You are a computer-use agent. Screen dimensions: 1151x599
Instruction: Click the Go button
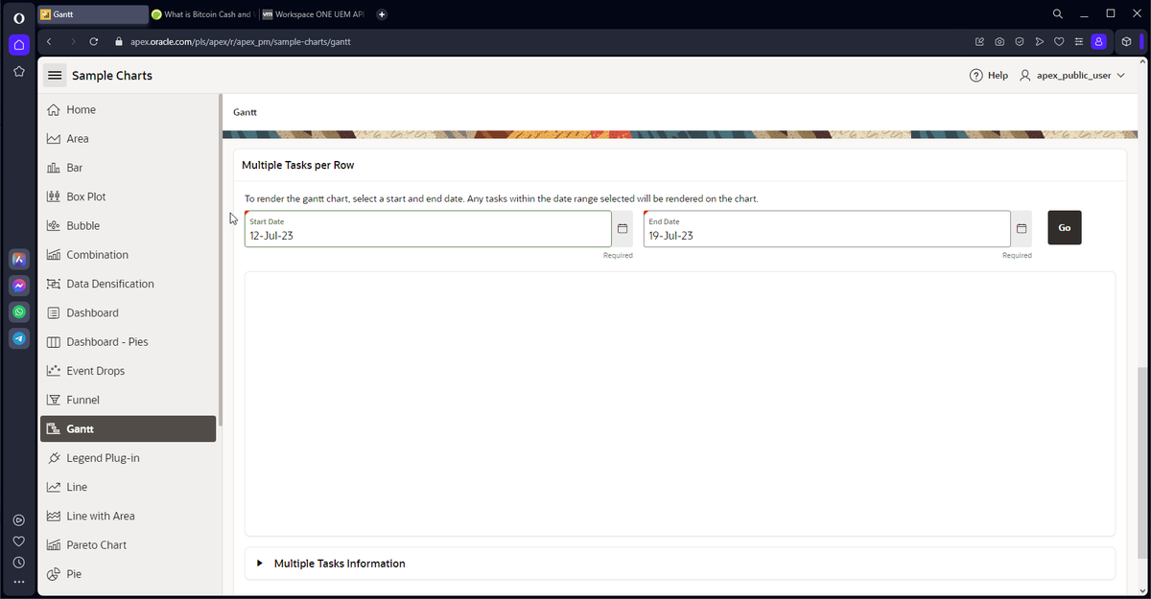point(1065,228)
